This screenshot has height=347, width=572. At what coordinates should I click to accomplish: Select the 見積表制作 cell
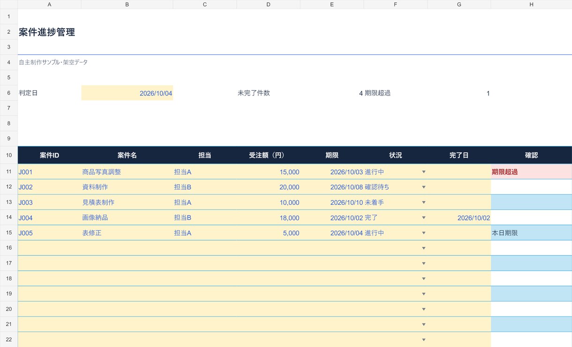point(127,202)
